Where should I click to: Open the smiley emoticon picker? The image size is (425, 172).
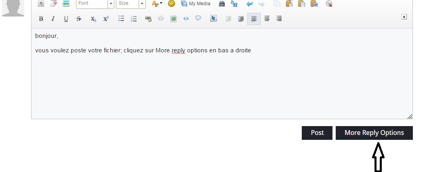171,4
